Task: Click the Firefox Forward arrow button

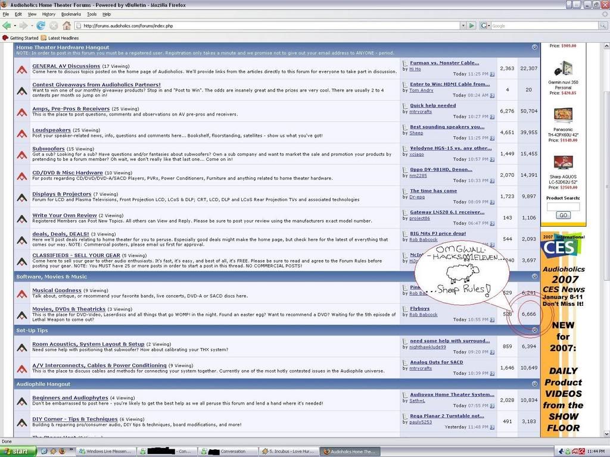Action: pyautogui.click(x=23, y=26)
